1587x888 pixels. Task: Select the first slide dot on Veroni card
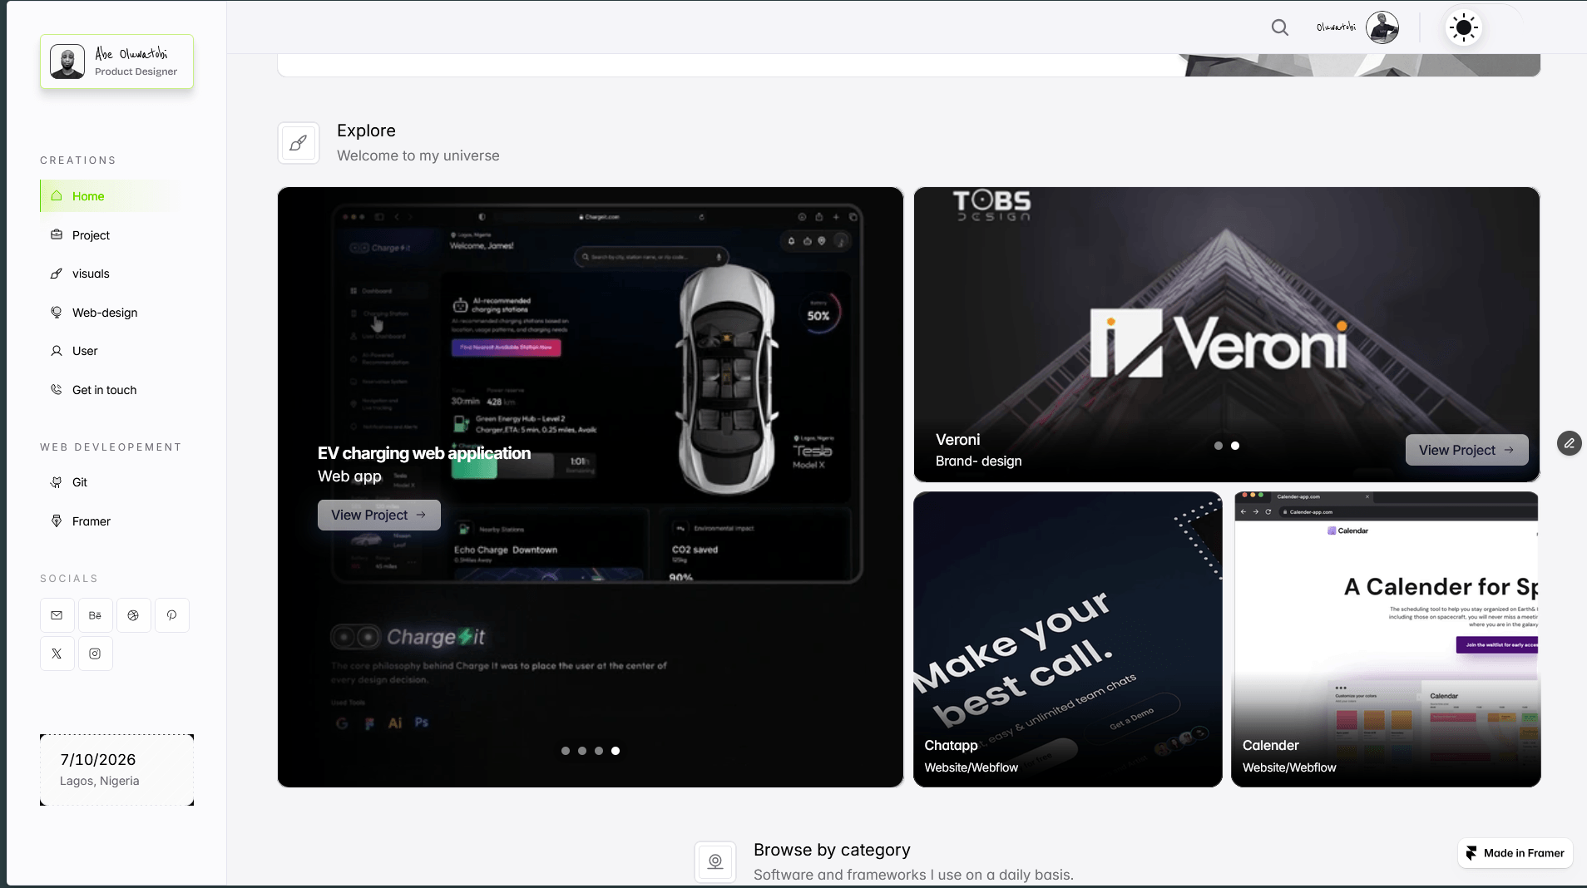(1219, 446)
